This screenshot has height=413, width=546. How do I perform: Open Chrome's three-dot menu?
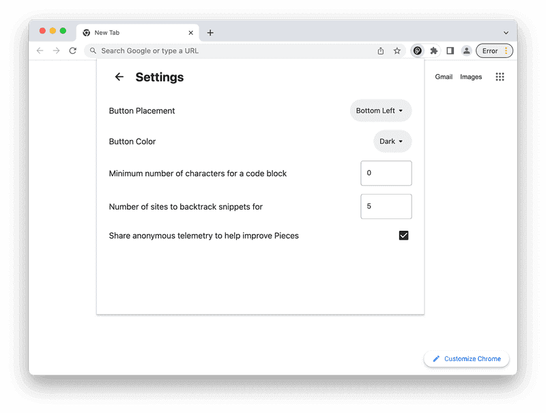(x=505, y=51)
